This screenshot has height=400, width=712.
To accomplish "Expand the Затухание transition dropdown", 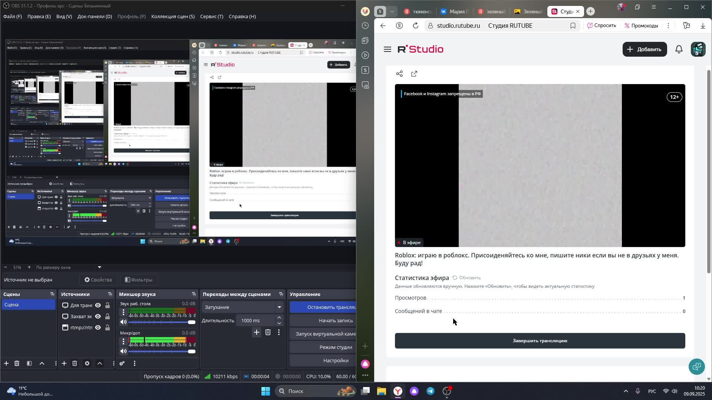I will [279, 307].
